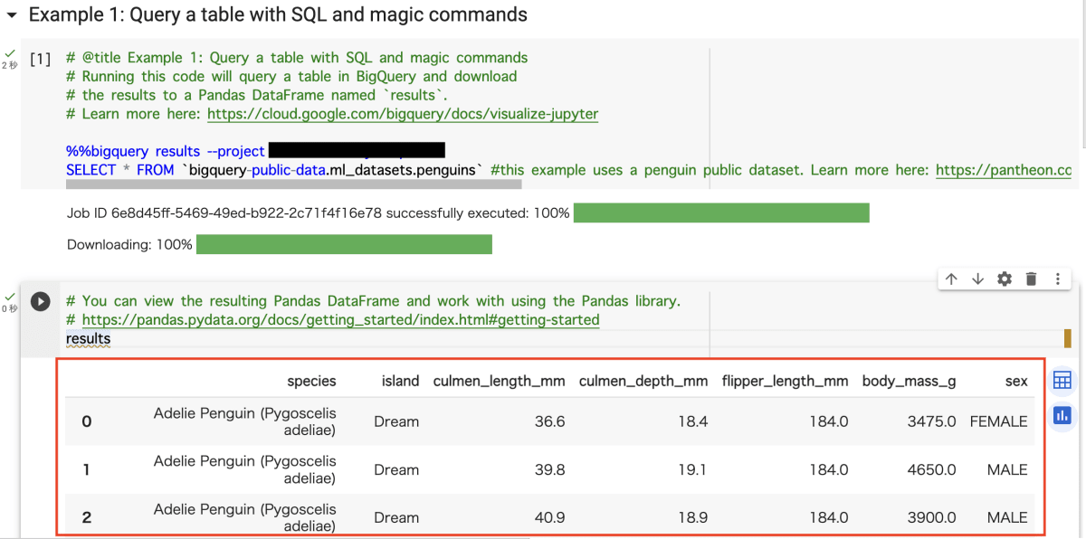Click the sex column header
1086x539 pixels.
[1016, 381]
